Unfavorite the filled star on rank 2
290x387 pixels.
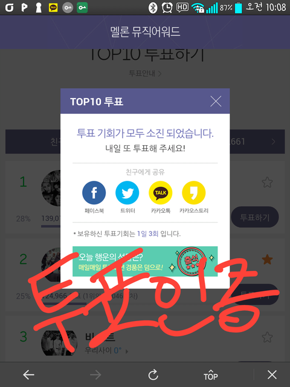tap(267, 259)
